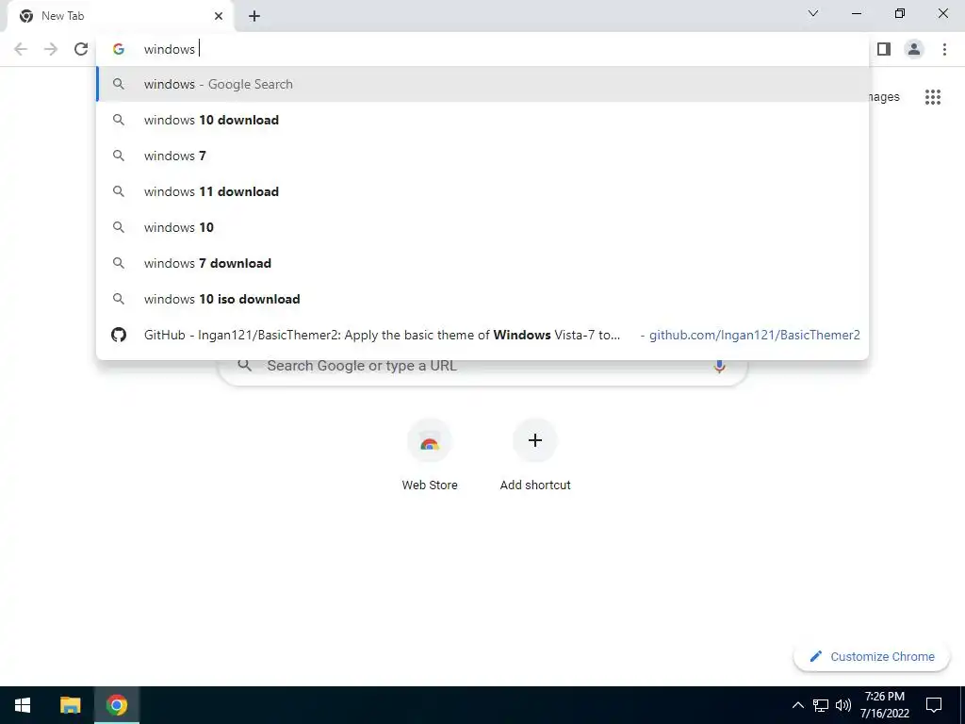Click the Chrome favicon on New Tab
The image size is (965, 724).
[25, 16]
